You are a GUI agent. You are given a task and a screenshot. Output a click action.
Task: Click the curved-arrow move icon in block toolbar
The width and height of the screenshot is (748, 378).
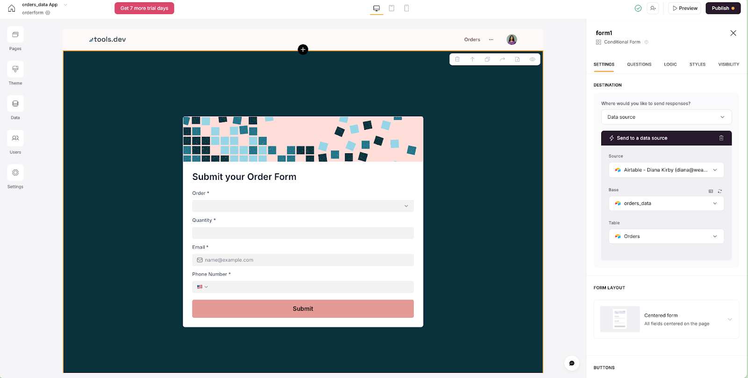503,59
